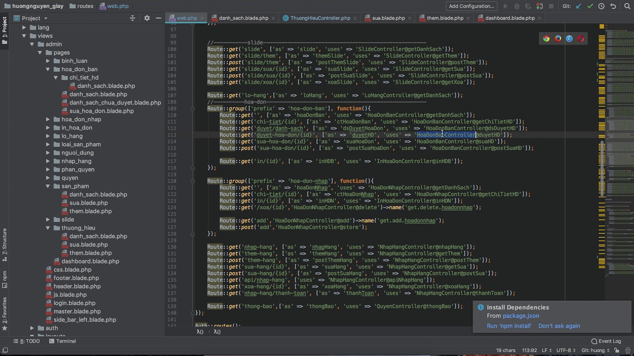Open Search Everywhere magnifier icon
The height and width of the screenshot is (356, 634).
(627, 6)
